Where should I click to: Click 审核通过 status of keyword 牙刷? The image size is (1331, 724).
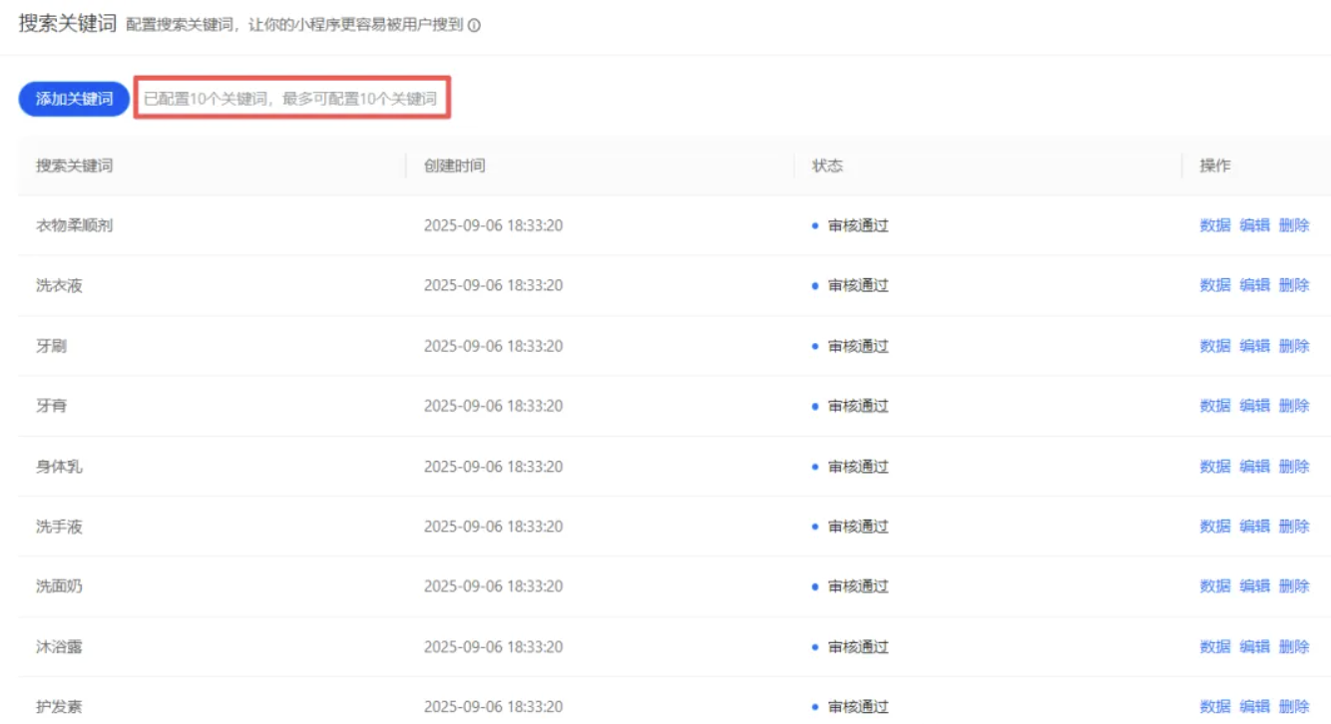(860, 346)
